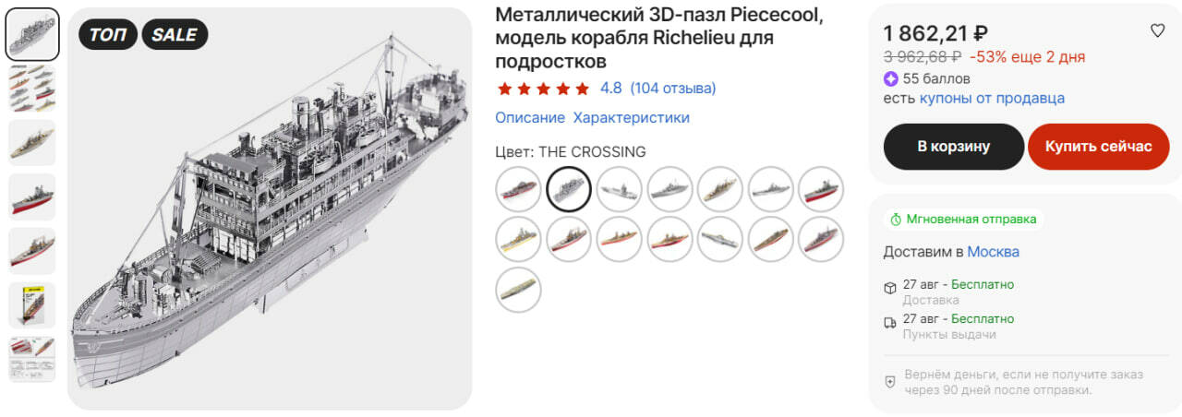Select the last ship variant in third row

point(518,290)
